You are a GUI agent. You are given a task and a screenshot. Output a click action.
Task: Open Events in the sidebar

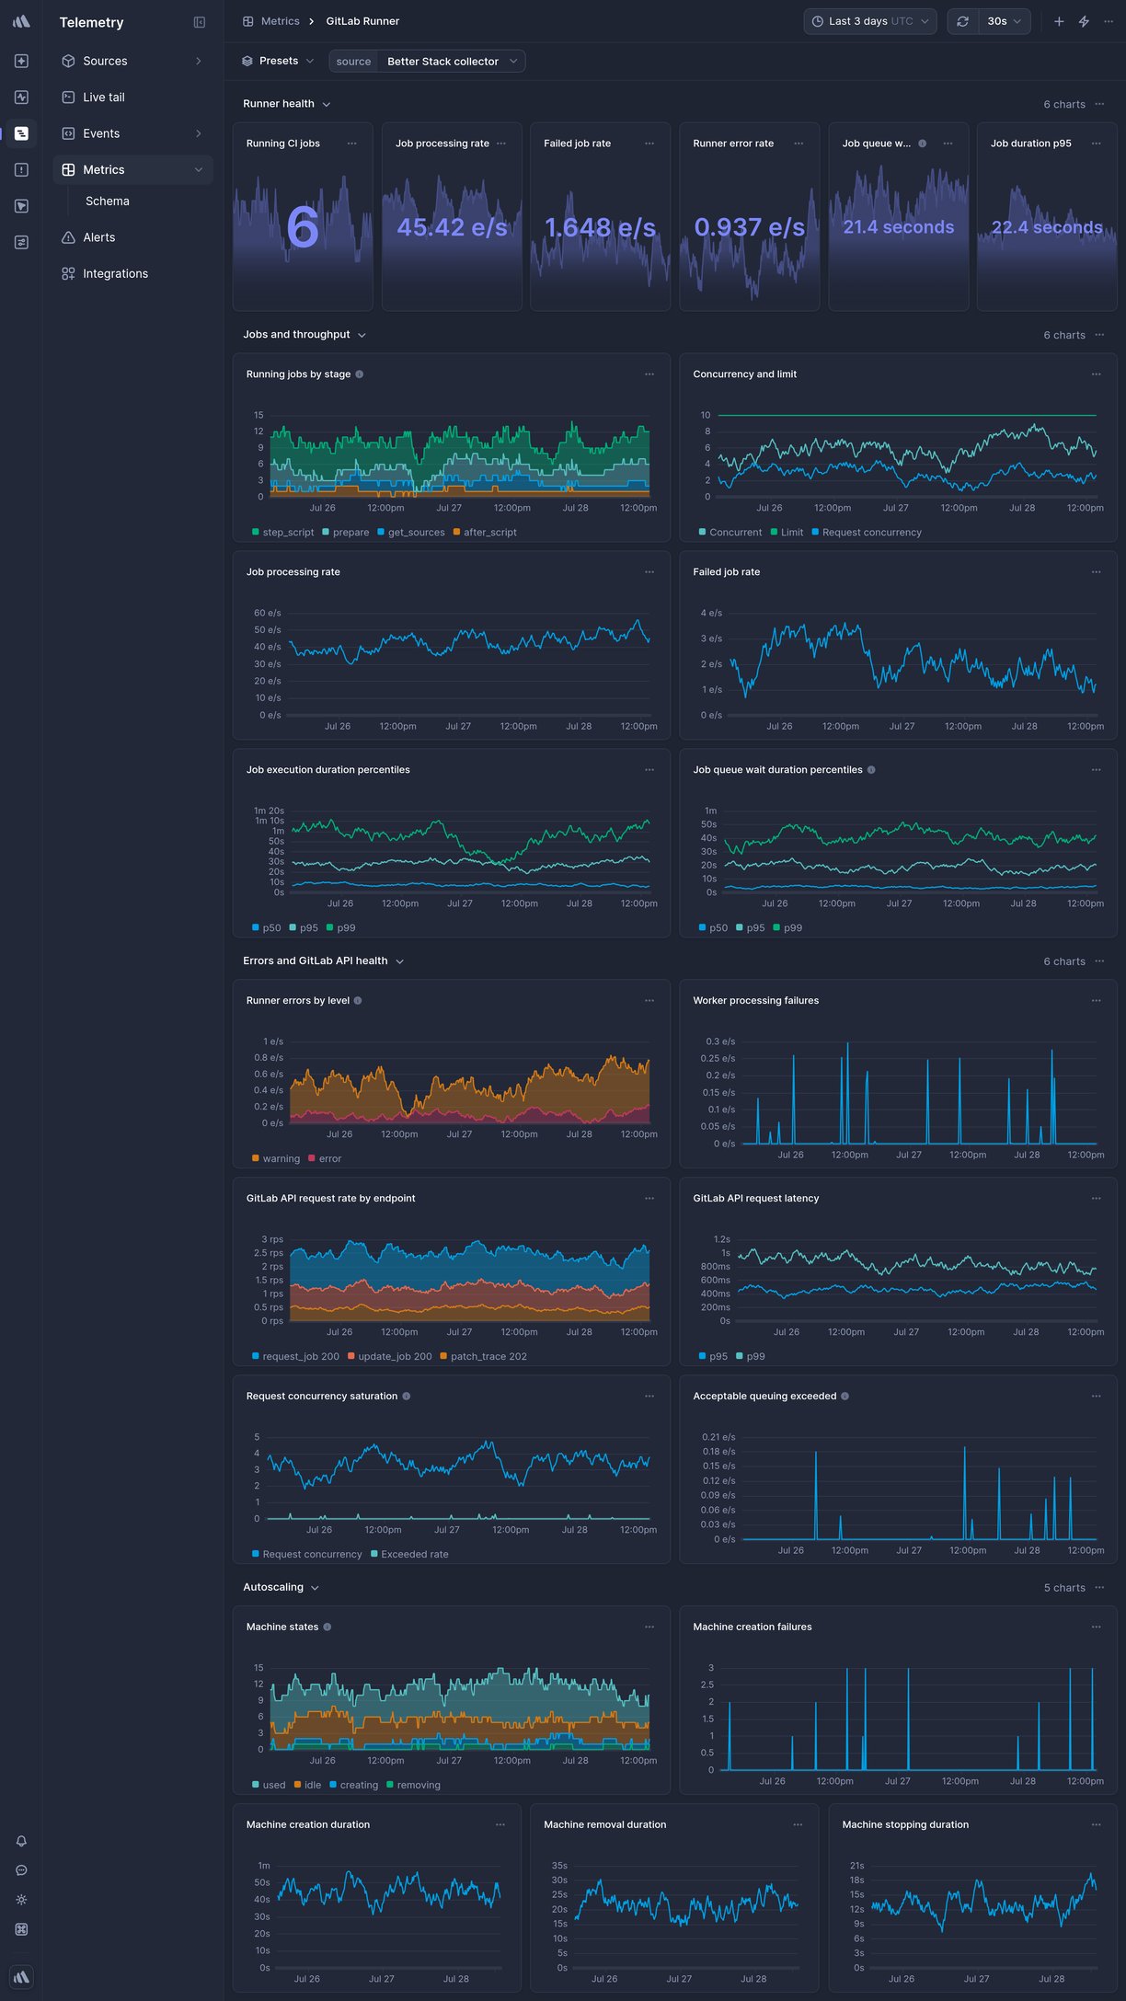click(132, 133)
